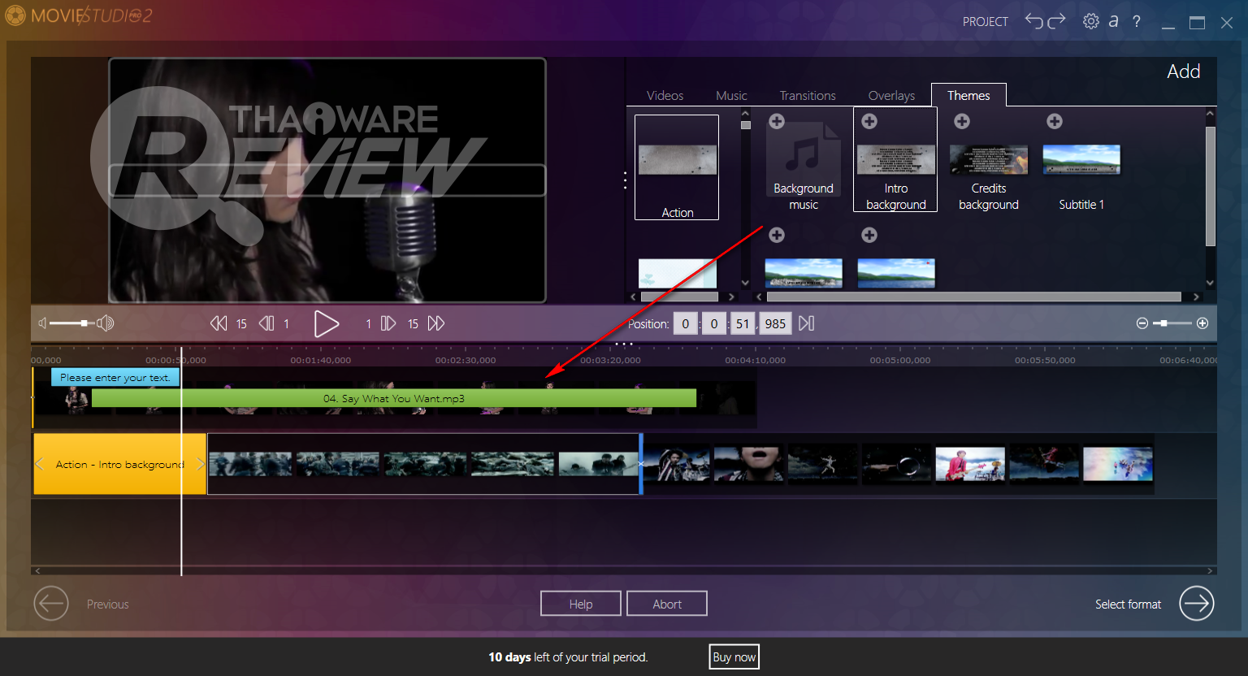This screenshot has width=1248, height=676.
Task: Set volume to maximum with the loud speaker icon
Action: [x=105, y=323]
